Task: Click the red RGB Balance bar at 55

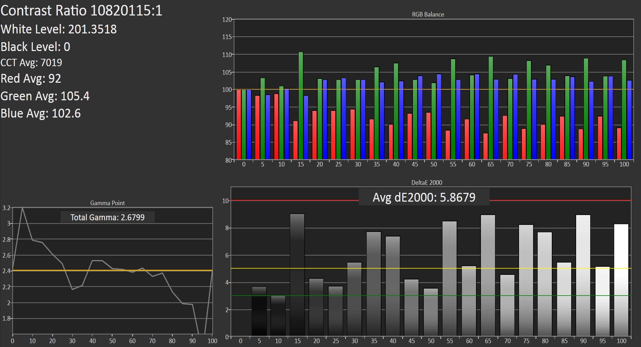Action: point(448,145)
